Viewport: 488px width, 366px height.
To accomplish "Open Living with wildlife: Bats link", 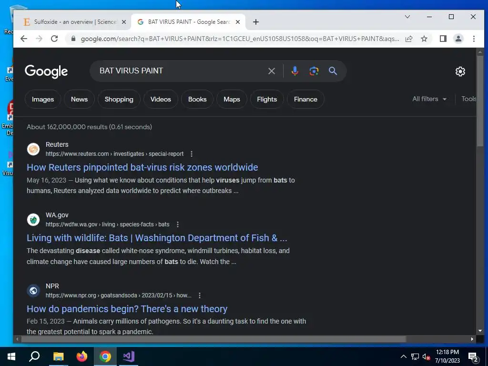I will pos(157,238).
